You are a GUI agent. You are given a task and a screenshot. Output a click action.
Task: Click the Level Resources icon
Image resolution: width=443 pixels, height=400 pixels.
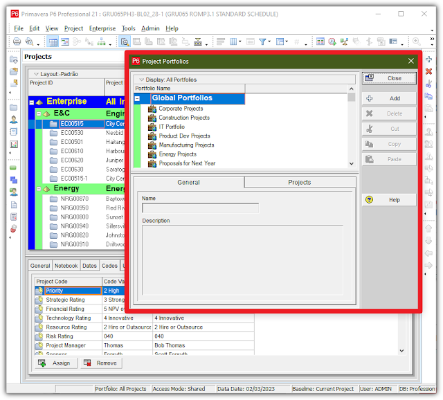344,42
